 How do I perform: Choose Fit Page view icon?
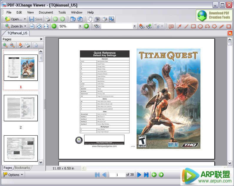(39, 26)
